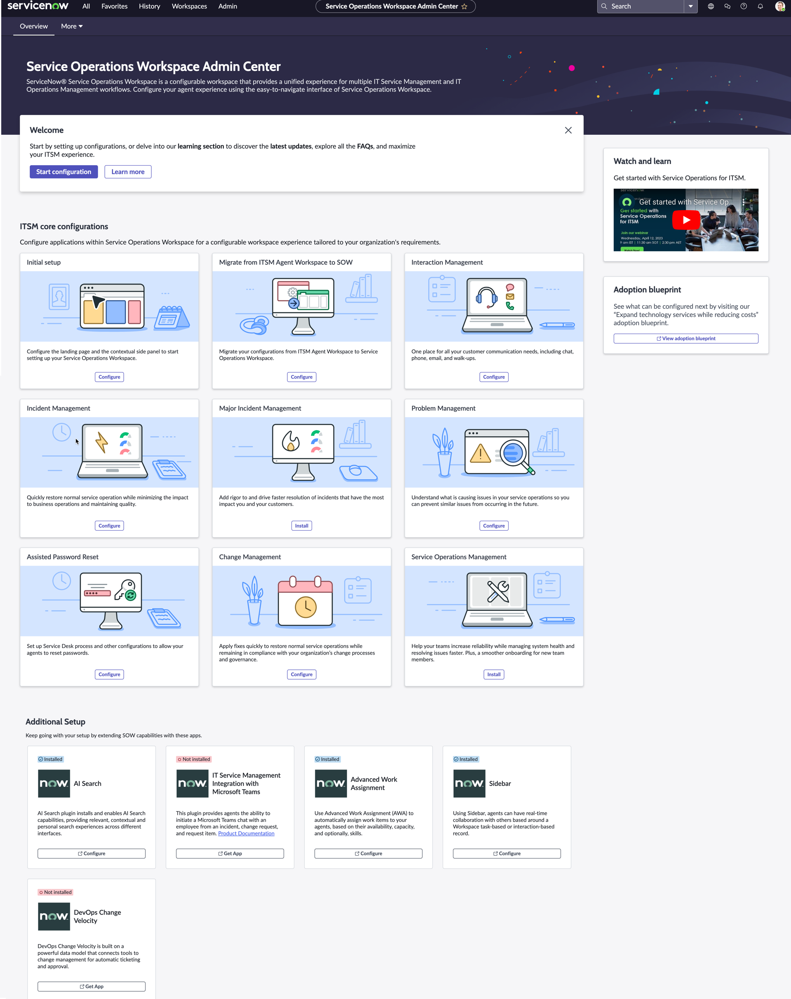Click the Sidebar now logo
This screenshot has width=791, height=999.
[469, 783]
